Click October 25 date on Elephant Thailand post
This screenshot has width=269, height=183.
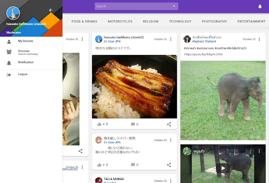point(249,39)
